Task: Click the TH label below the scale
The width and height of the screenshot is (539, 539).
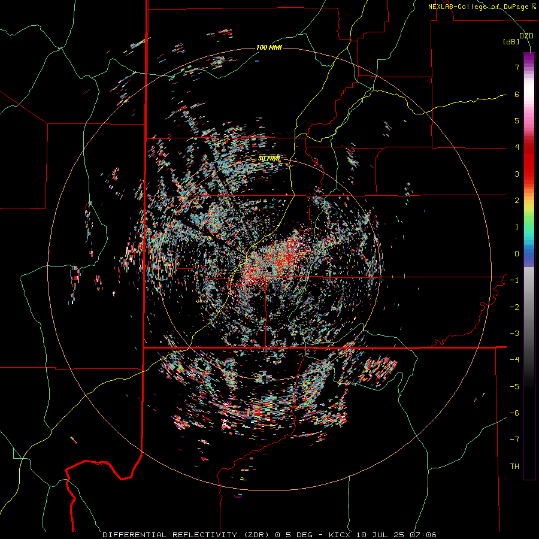Action: coord(514,467)
